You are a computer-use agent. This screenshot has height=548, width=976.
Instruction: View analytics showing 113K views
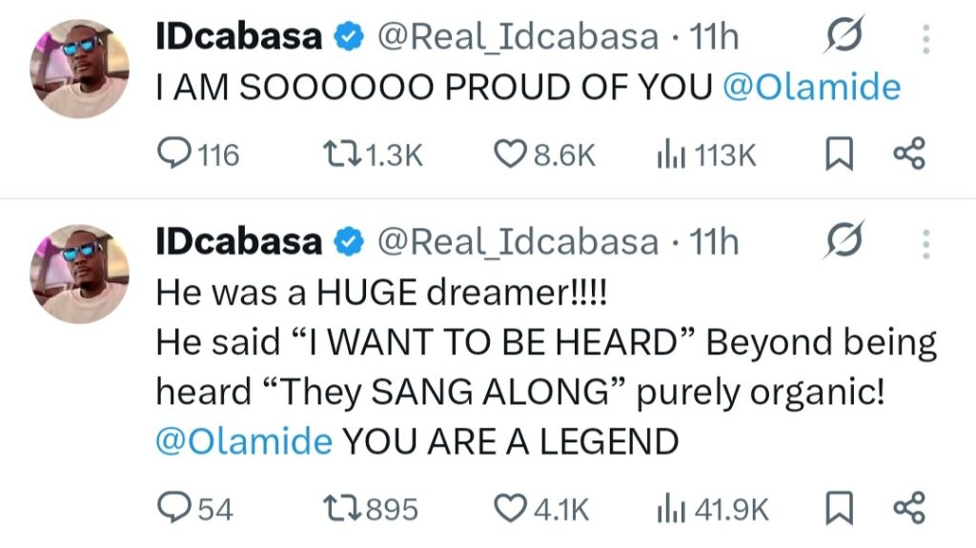tap(667, 154)
